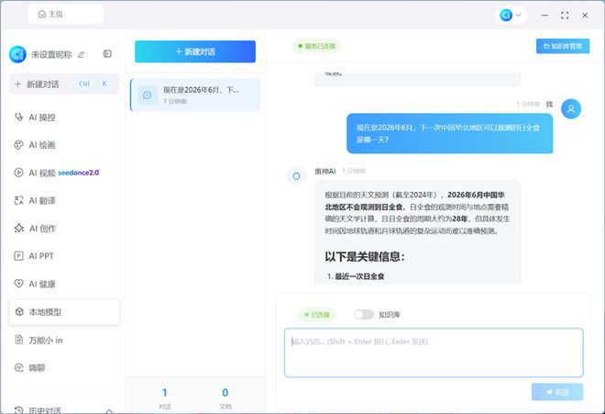Screen dimensions: 605x414
Task: Click the round avatar logo in title bar
Action: [x=506, y=15]
